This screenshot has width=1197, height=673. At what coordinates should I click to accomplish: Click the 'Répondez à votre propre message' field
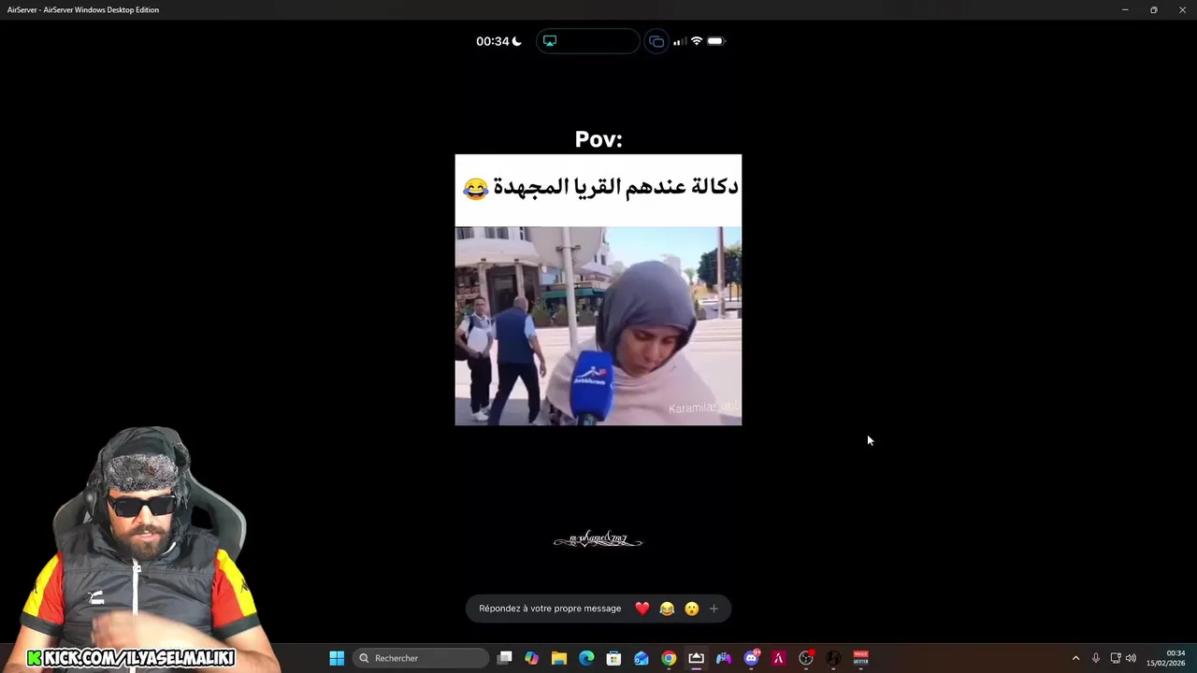pyautogui.click(x=550, y=609)
